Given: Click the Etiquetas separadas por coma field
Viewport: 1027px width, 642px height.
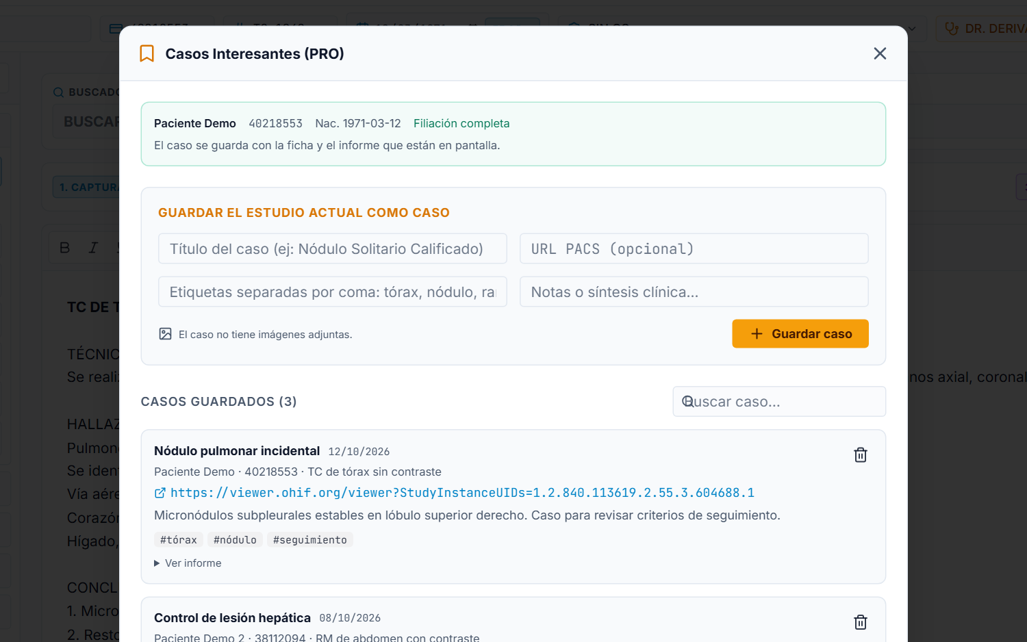Looking at the screenshot, I should tap(333, 292).
